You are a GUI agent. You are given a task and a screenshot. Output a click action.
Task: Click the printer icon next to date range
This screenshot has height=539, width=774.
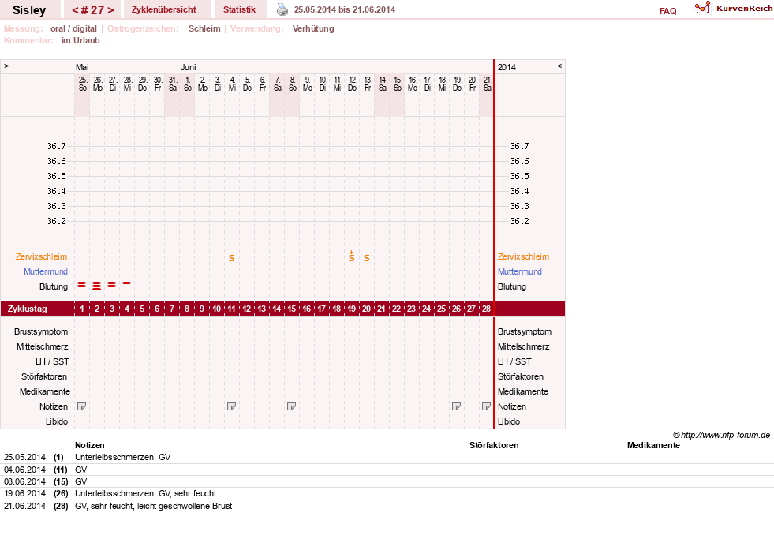tap(282, 9)
